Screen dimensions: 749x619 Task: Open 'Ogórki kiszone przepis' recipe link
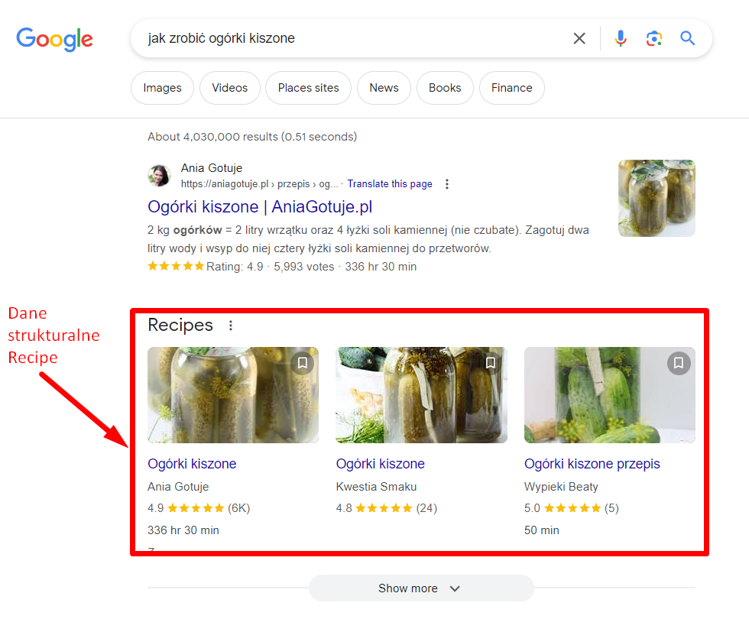click(592, 464)
